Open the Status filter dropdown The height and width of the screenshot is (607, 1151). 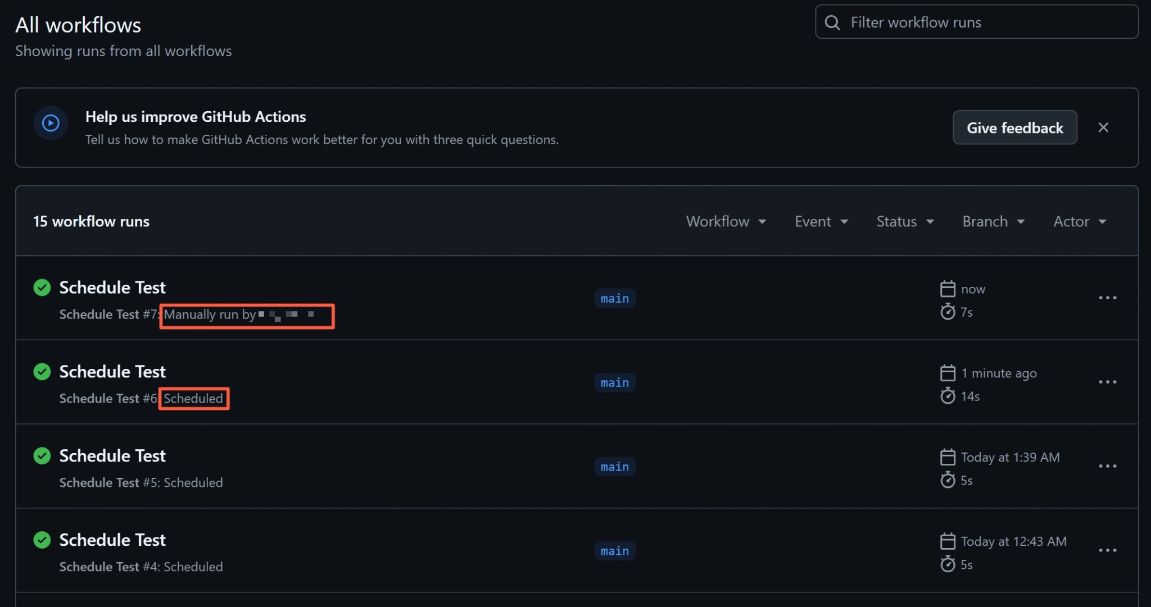click(905, 221)
